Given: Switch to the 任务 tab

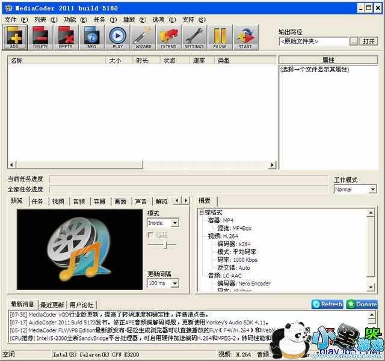Looking at the screenshot, I should point(37,202).
